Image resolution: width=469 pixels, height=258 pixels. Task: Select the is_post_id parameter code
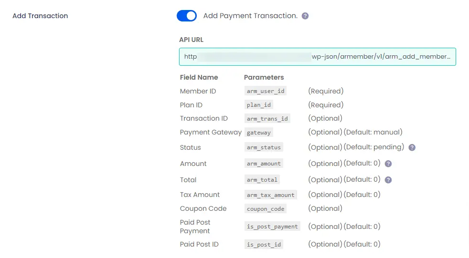click(x=264, y=244)
